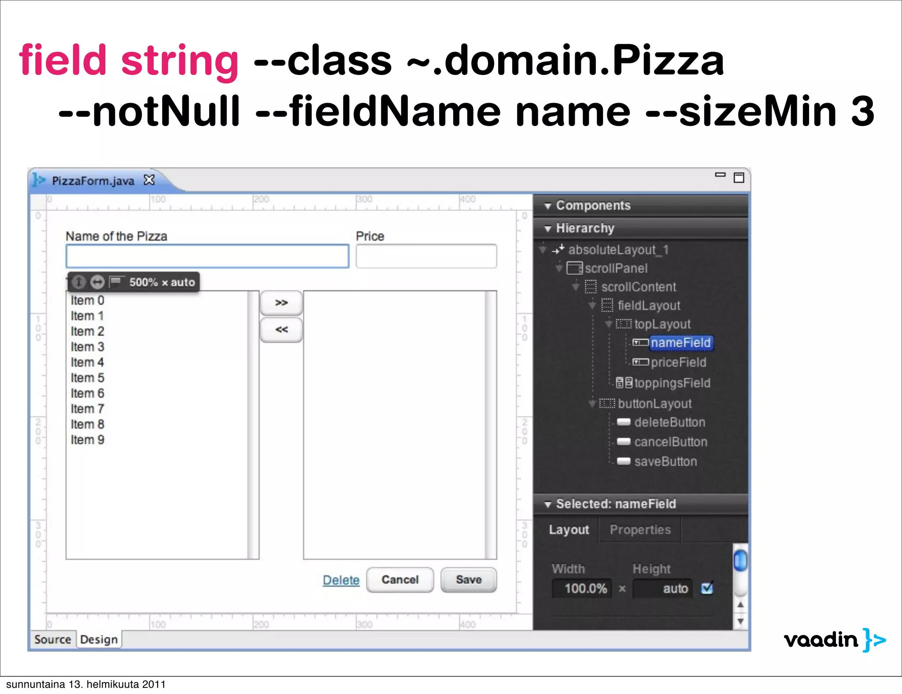Click the Save button
The width and height of the screenshot is (902, 694).
coord(469,580)
